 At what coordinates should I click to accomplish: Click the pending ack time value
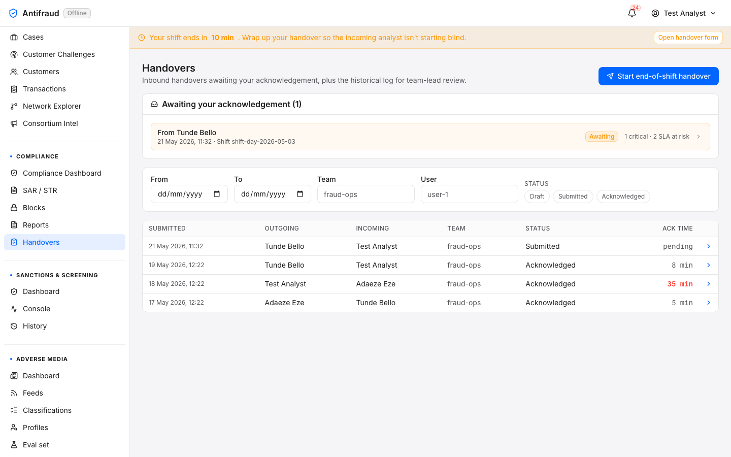[678, 246]
